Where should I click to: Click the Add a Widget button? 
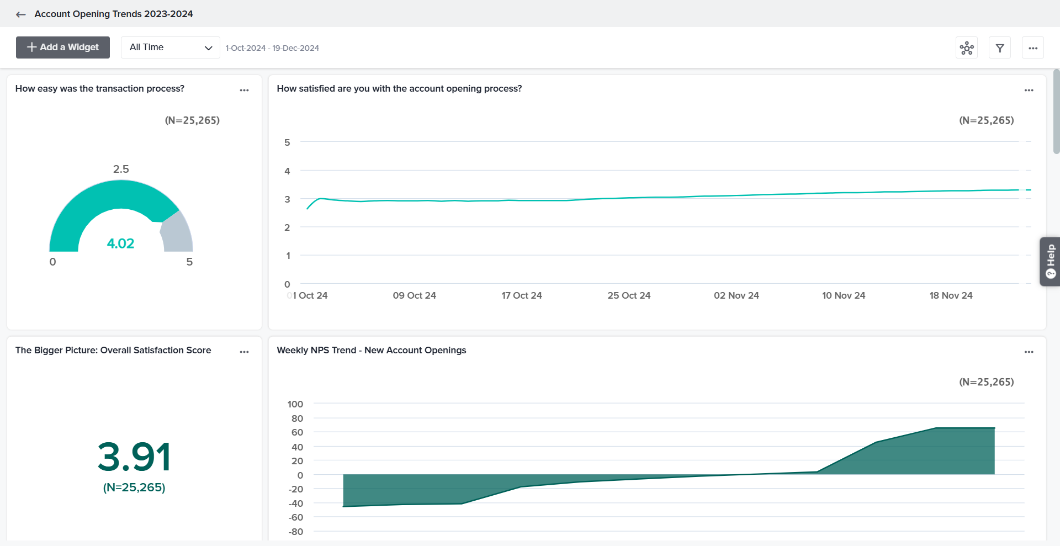(63, 47)
